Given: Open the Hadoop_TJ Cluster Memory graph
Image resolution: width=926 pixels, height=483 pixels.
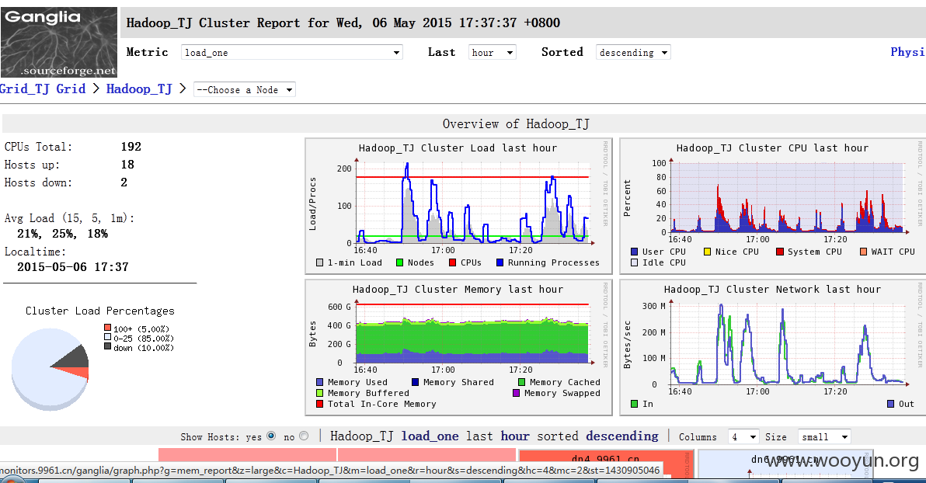Looking at the screenshot, I should (x=458, y=347).
